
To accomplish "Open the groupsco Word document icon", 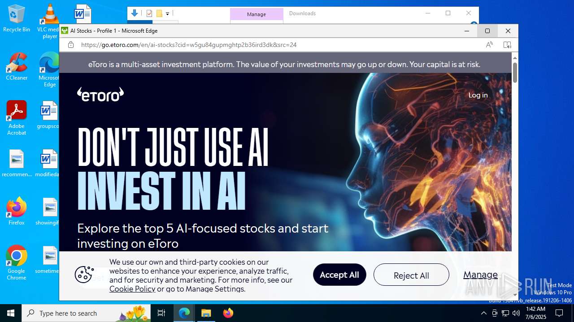I will [x=48, y=114].
